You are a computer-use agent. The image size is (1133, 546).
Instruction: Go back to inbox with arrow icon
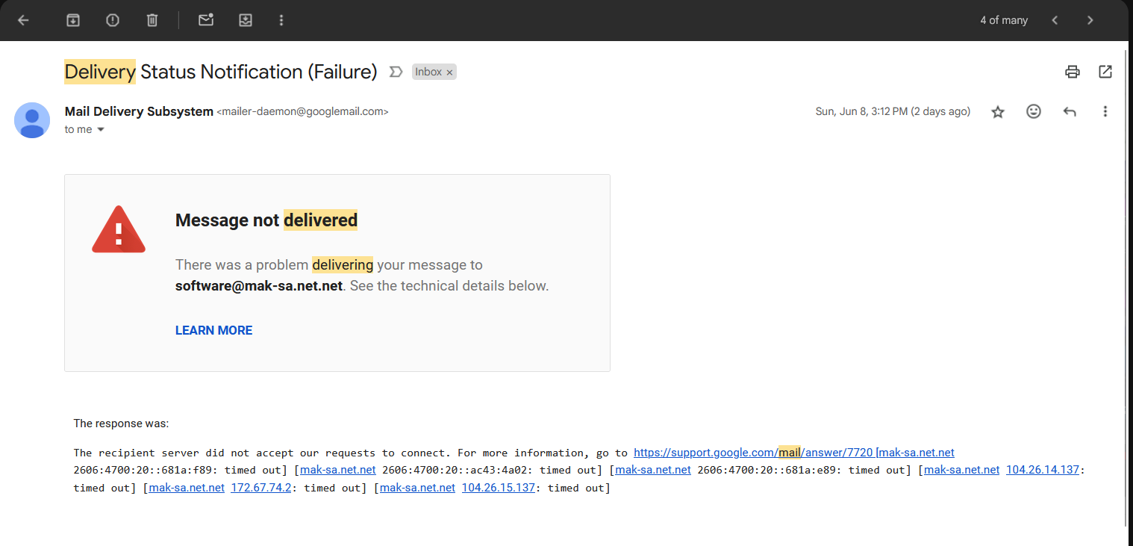[23, 20]
